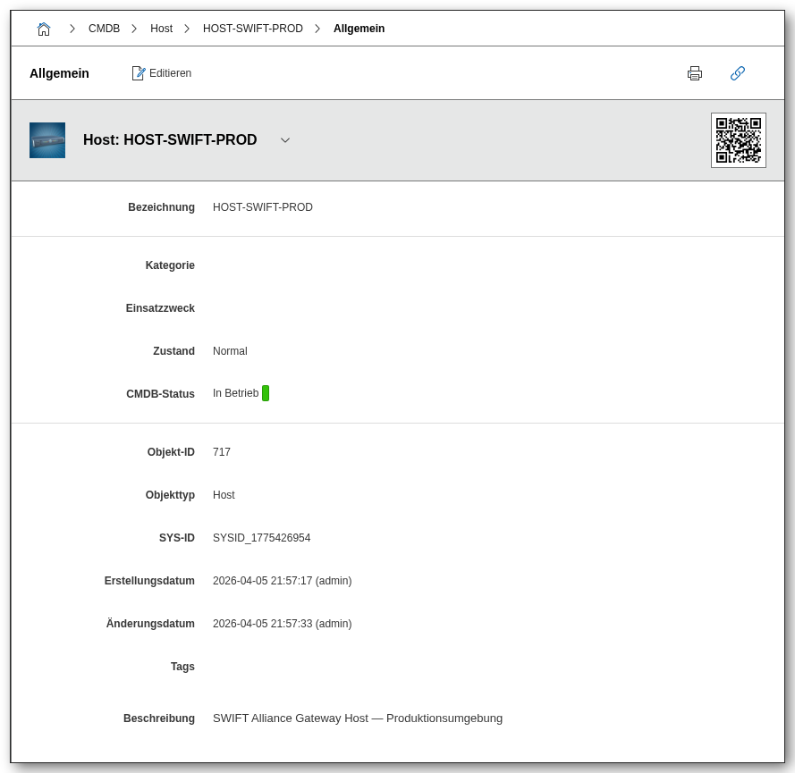Click the Zustand value Normal
Screen dimensions: 795x773
(230, 351)
